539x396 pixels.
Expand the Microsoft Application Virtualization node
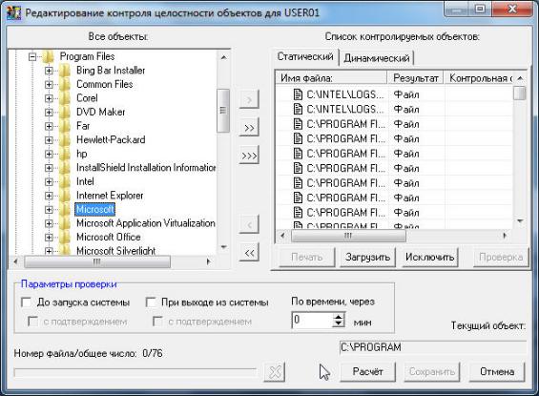[x=49, y=224]
